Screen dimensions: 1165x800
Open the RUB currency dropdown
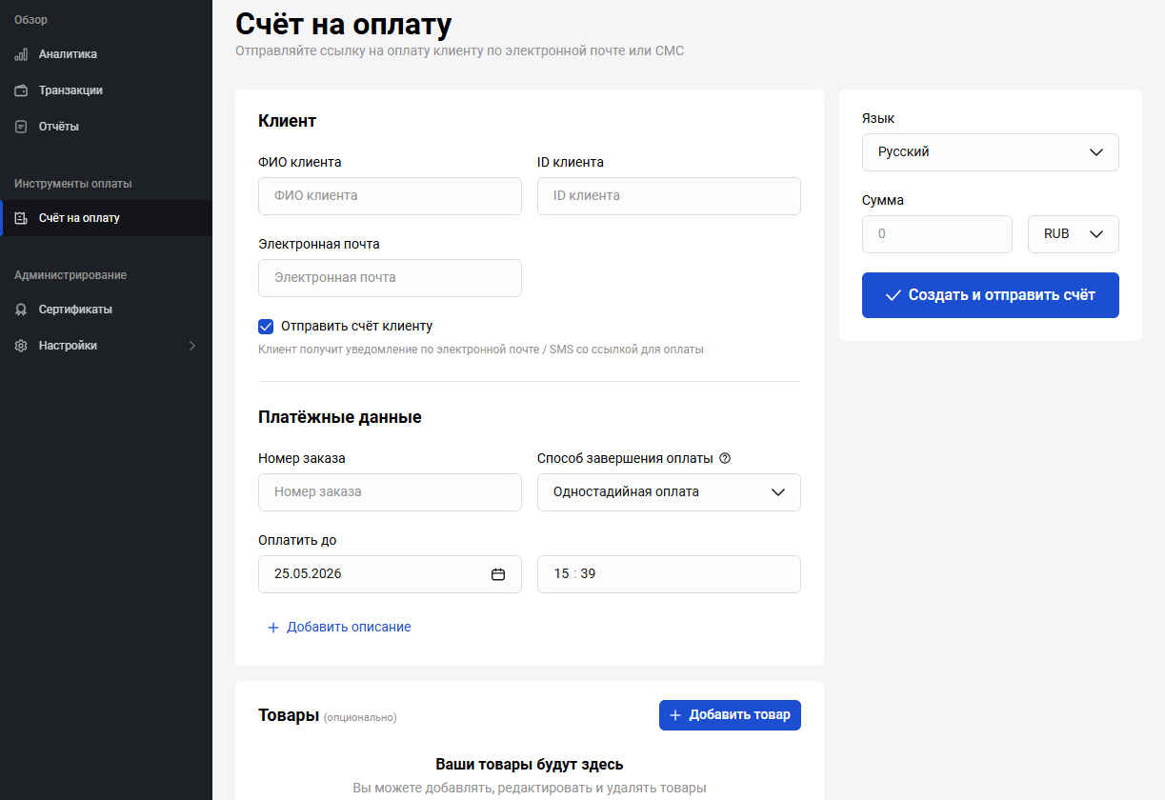1074,234
